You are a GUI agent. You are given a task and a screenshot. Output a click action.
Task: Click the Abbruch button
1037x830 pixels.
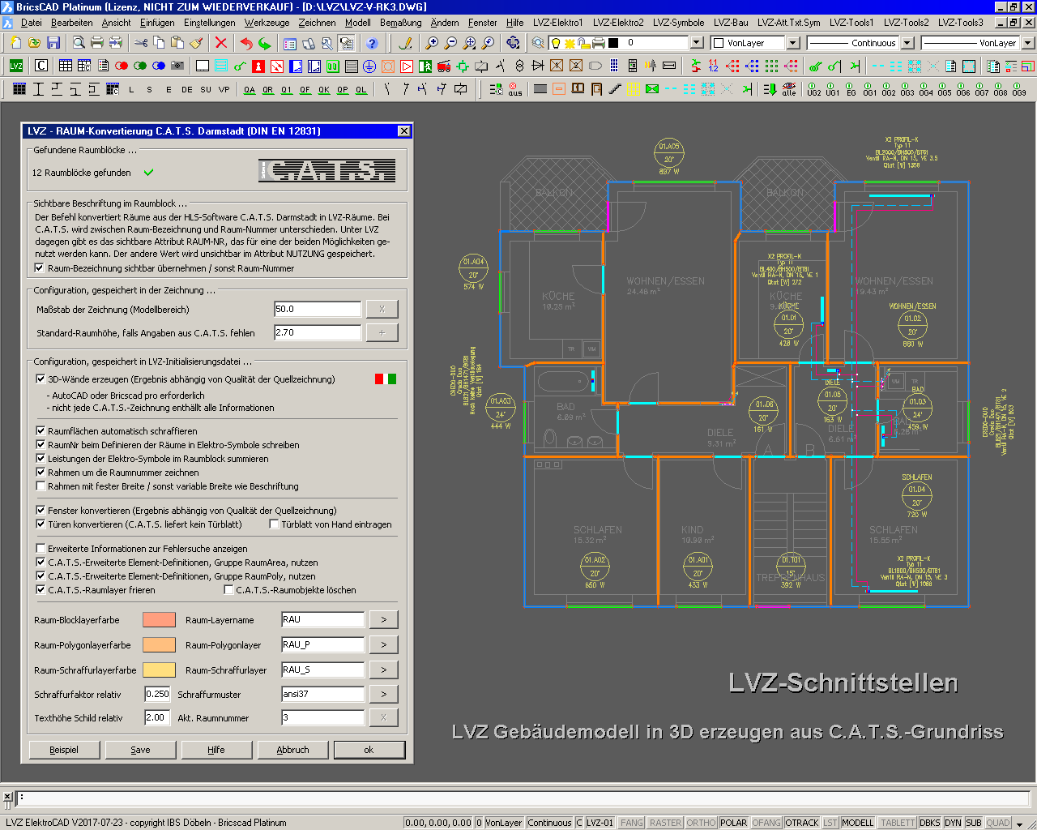292,750
